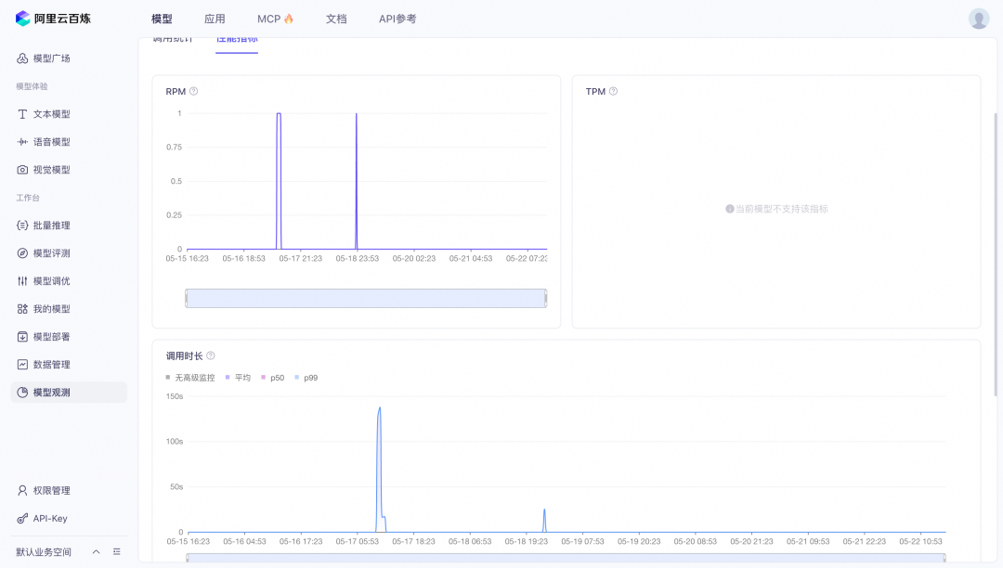The height and width of the screenshot is (568, 1003).
Task: Toggle the p99 legend series
Action: click(306, 378)
